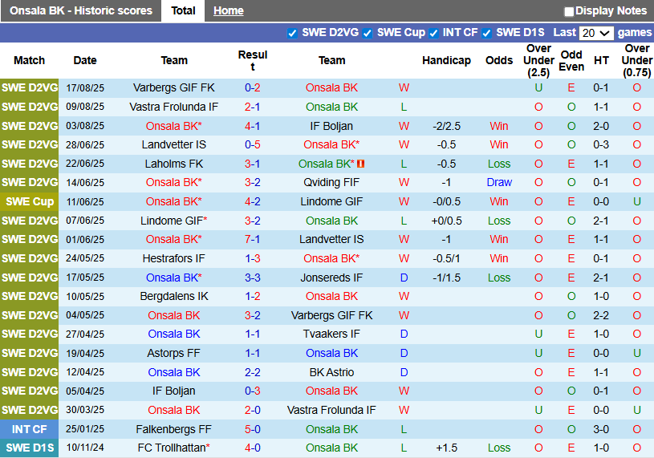
Task: Click the +0/0.5 handicap on 07/06/25
Action: 446,221
